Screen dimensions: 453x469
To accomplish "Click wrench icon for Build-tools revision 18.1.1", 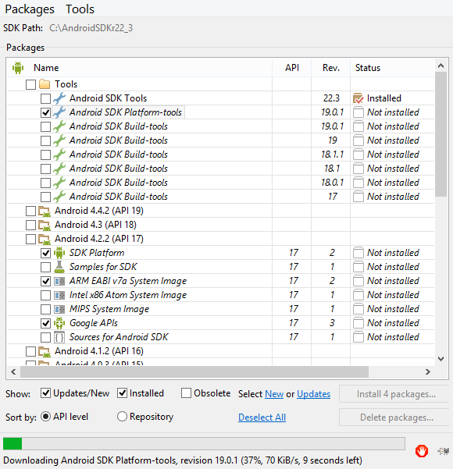I will [x=59, y=155].
